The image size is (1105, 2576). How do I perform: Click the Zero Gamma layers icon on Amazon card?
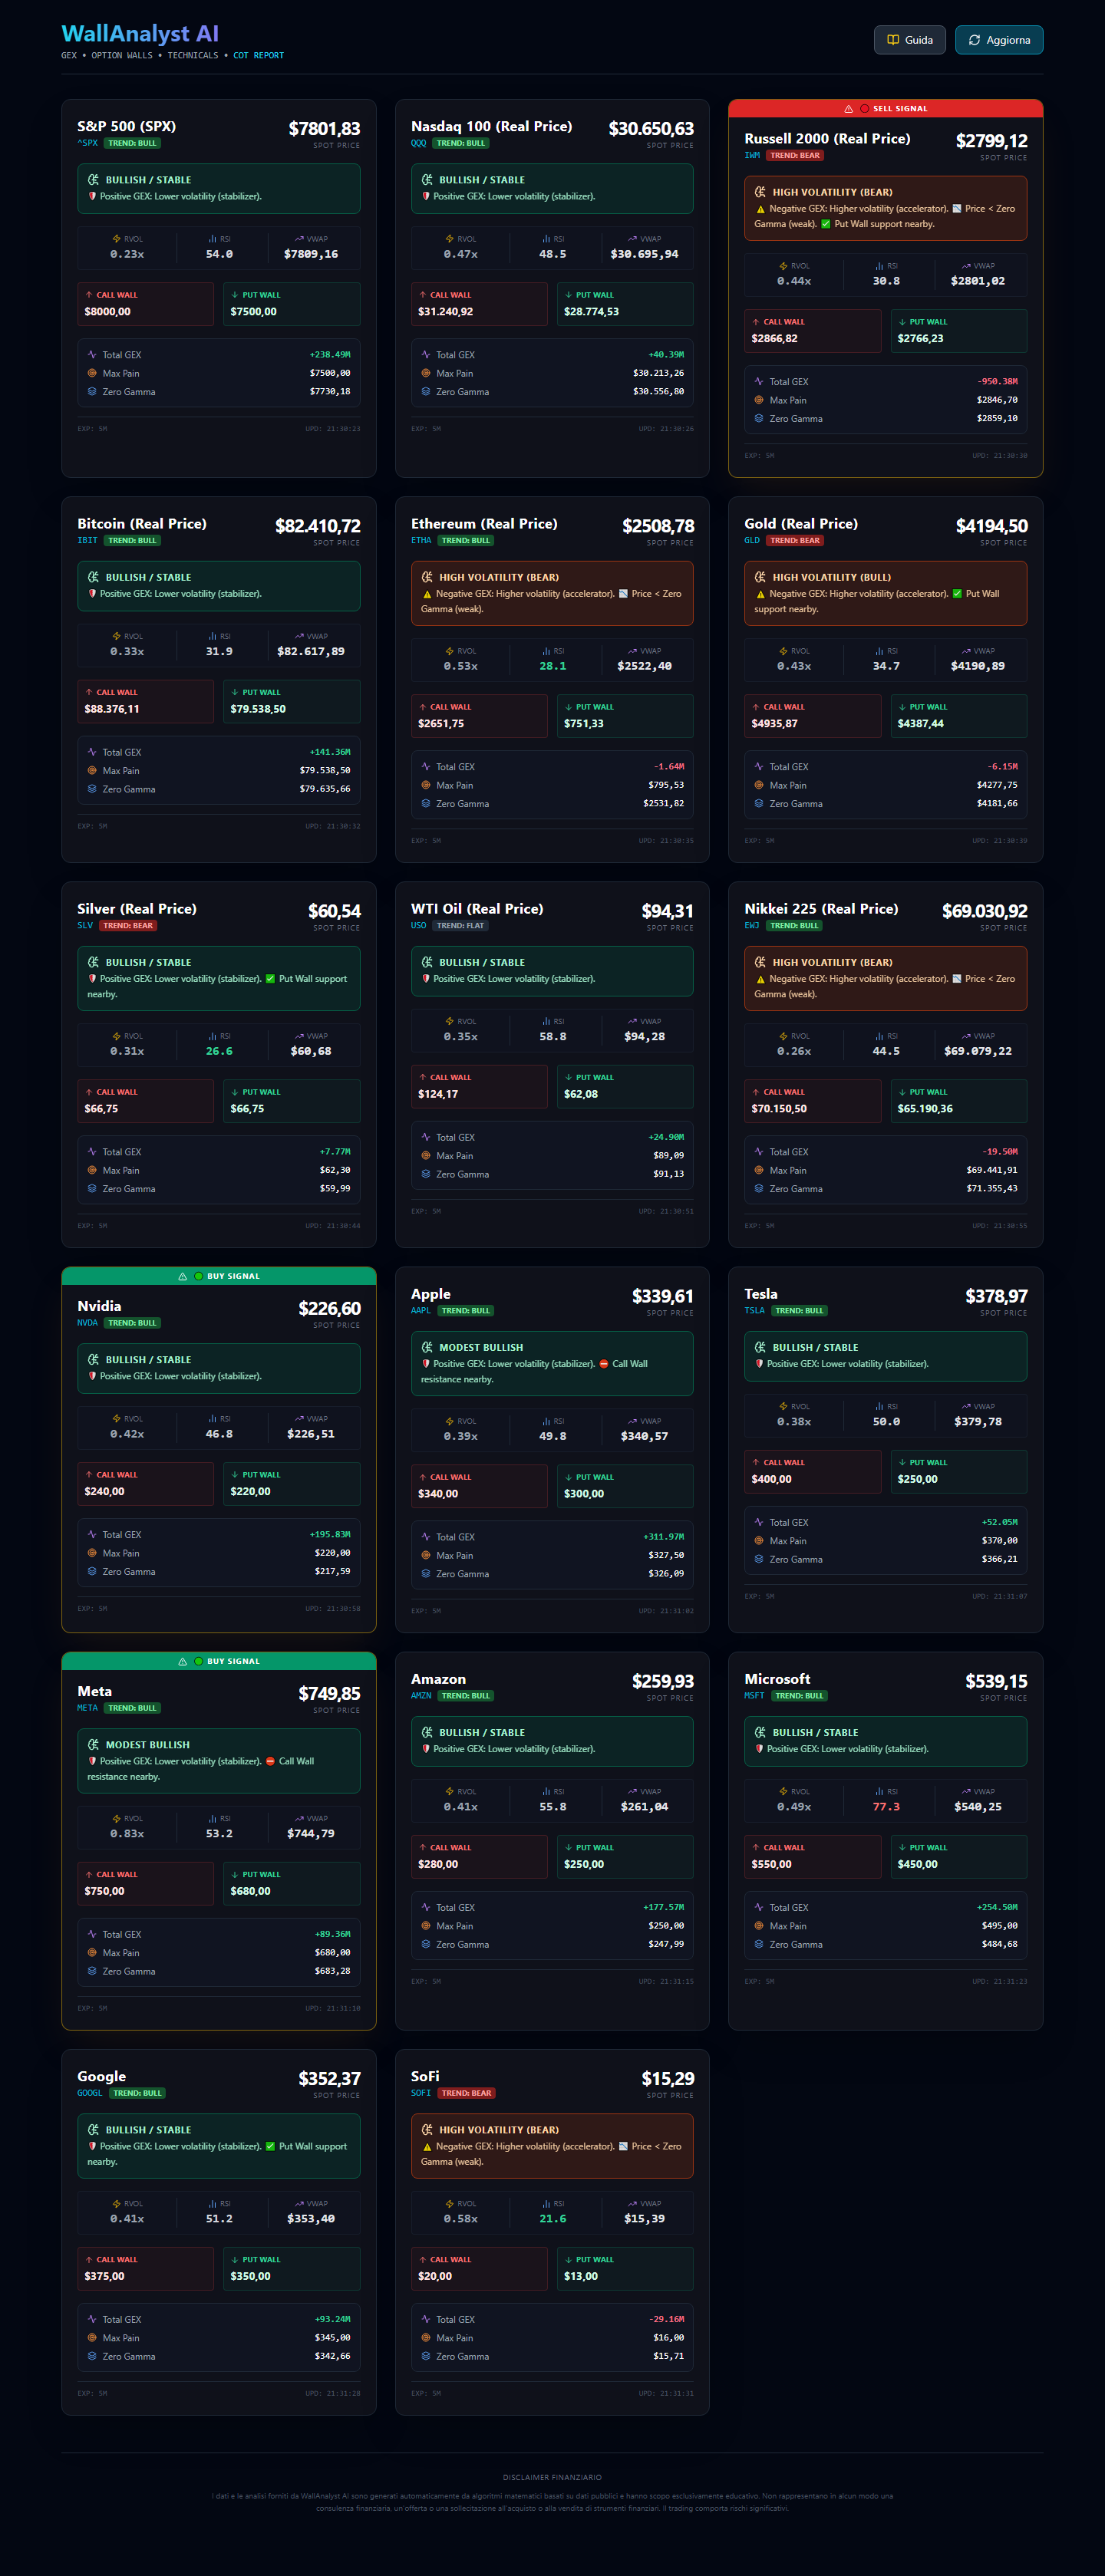tap(426, 1945)
